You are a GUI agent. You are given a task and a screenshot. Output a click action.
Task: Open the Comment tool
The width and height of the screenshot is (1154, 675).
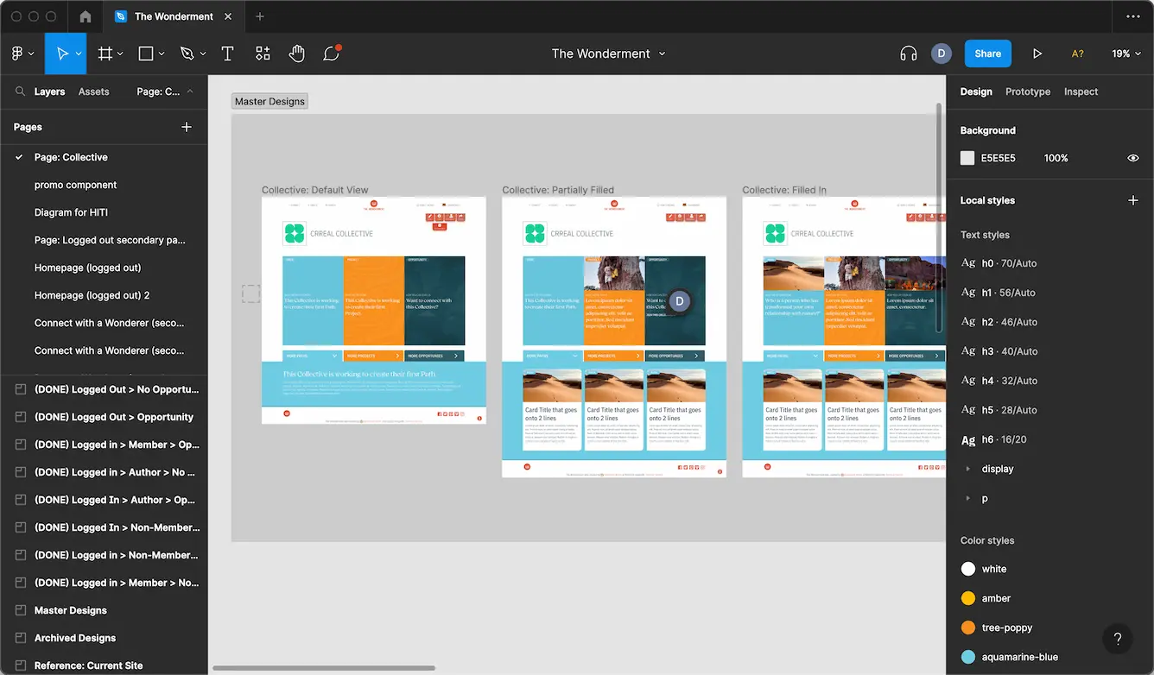point(331,54)
